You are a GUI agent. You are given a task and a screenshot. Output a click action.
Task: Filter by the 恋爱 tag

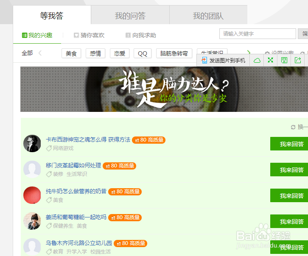point(120,53)
